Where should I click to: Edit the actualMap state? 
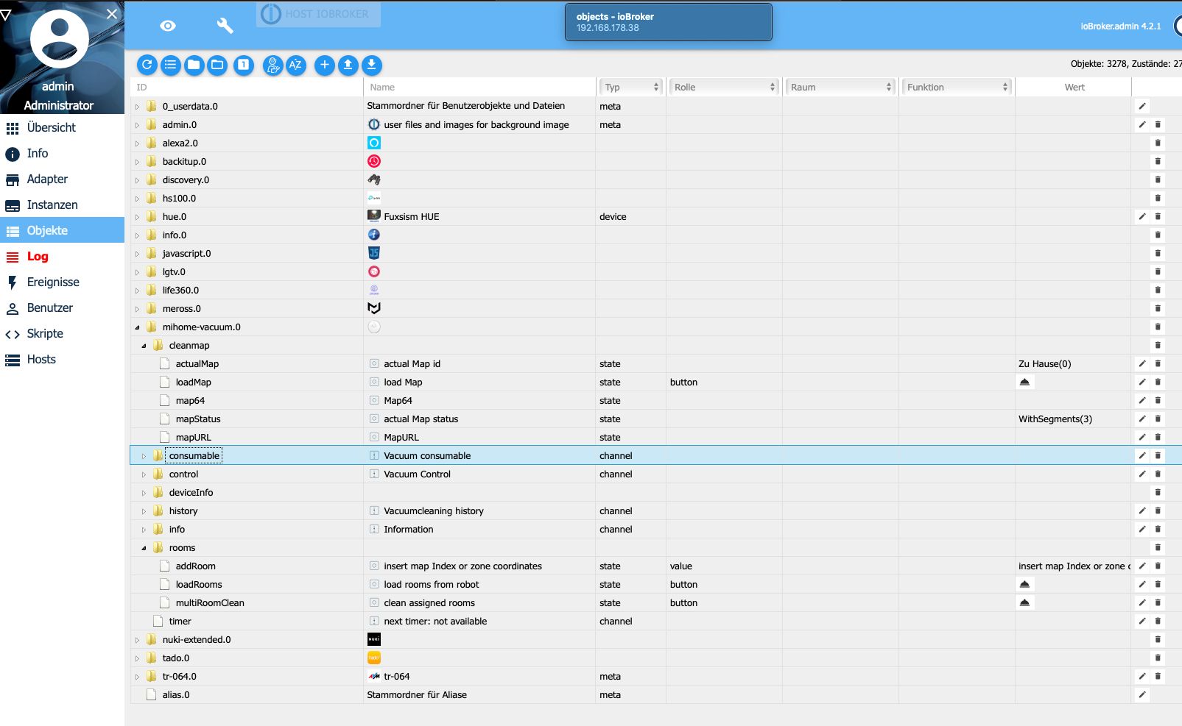pos(1142,363)
